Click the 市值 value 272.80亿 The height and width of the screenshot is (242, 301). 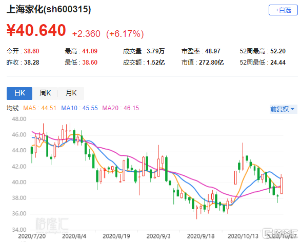211,63
